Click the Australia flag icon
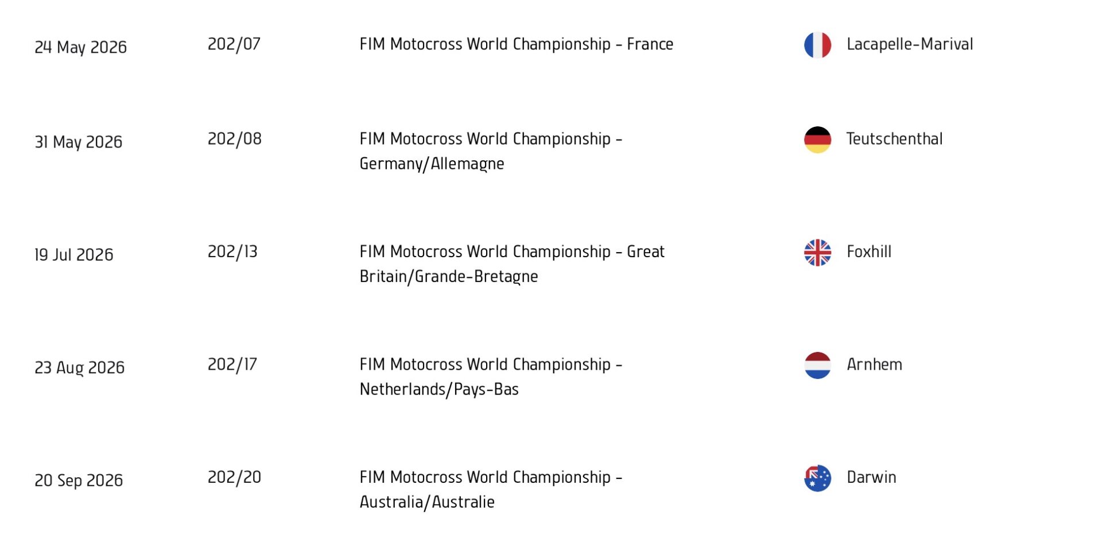Screen dimensions: 1102x542 point(817,478)
